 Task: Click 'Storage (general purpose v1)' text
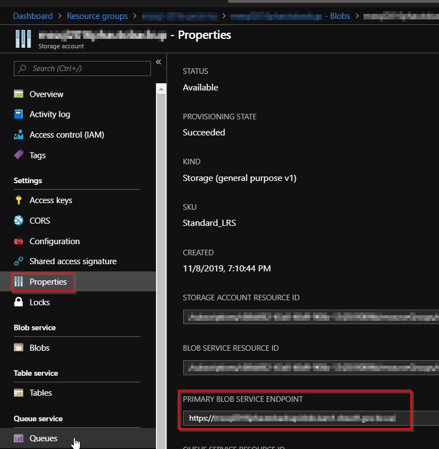pos(240,178)
